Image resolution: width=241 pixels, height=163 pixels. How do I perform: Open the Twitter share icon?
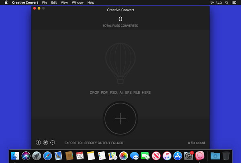(45, 143)
